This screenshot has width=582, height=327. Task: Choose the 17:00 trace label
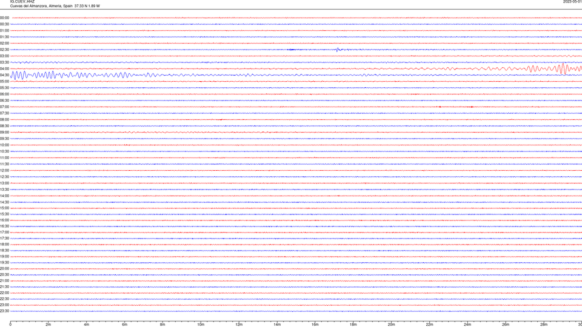point(4,233)
